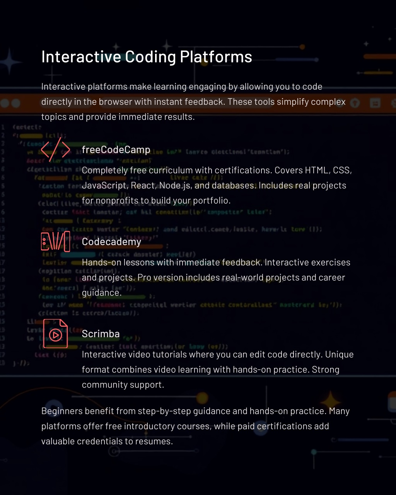
Task: Select the 'Interactive Coding Platforms' title
Action: coord(147,57)
